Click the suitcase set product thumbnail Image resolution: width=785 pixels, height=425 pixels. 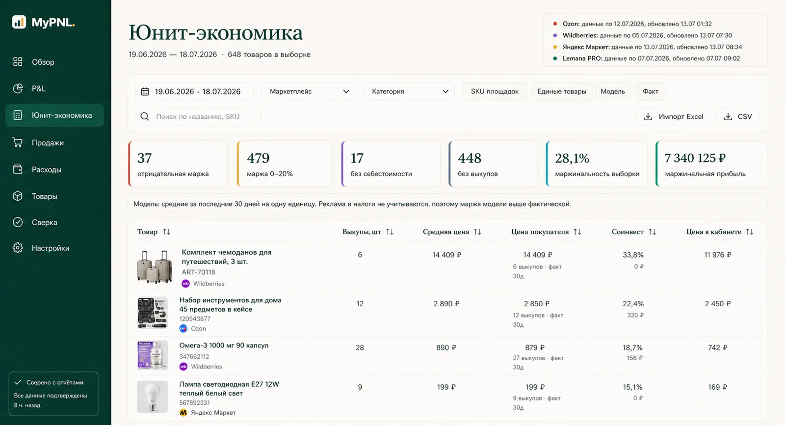tap(154, 267)
